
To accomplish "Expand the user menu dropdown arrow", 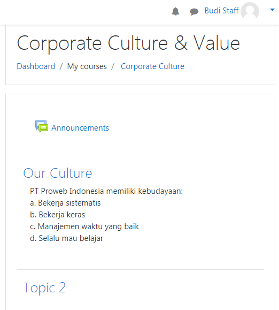I will click(272, 10).
